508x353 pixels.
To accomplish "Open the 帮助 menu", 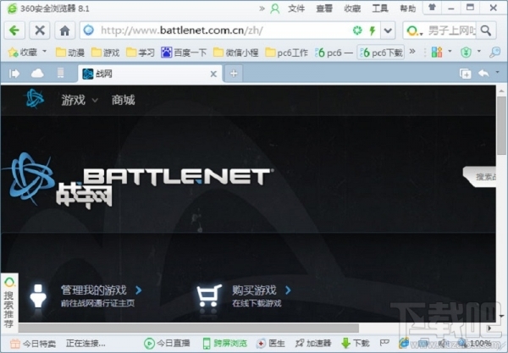I will [407, 8].
